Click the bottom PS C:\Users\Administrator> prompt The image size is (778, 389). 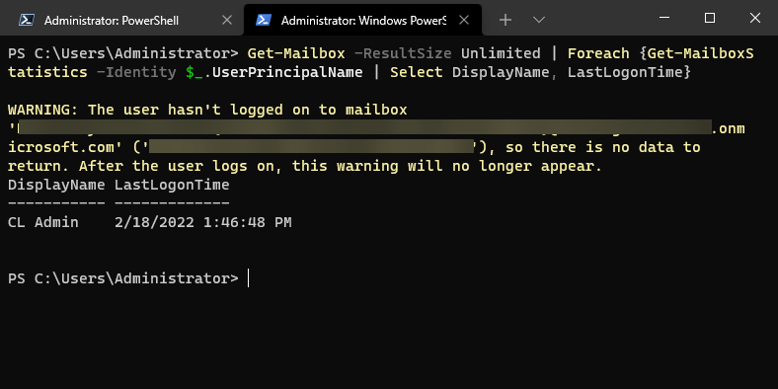tap(123, 278)
